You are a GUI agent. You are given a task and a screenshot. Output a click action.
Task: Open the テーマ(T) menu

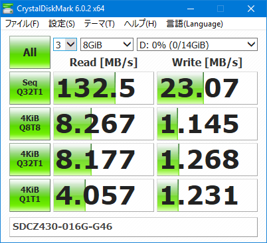[x=100, y=24]
